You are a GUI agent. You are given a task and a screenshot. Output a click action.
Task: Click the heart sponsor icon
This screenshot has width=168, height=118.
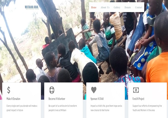94,90
